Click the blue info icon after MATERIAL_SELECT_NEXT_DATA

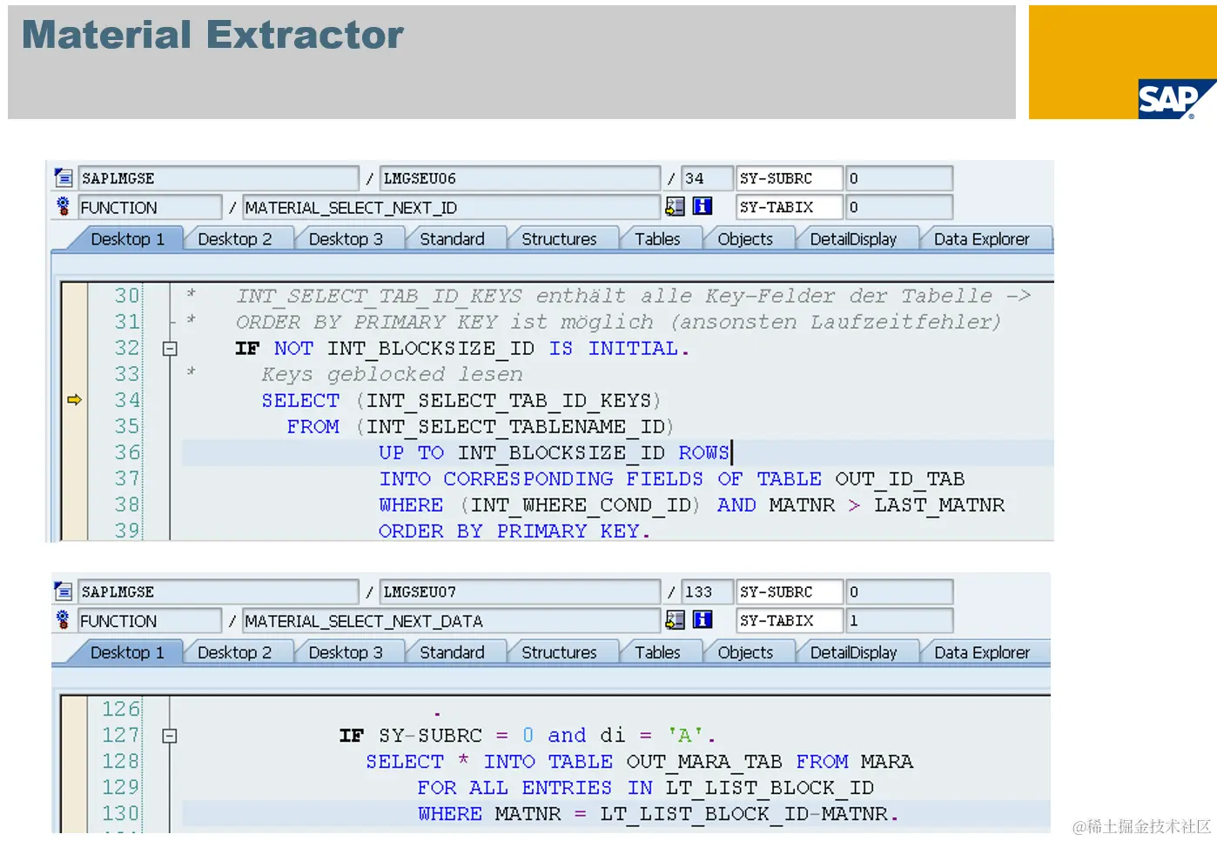click(x=703, y=620)
